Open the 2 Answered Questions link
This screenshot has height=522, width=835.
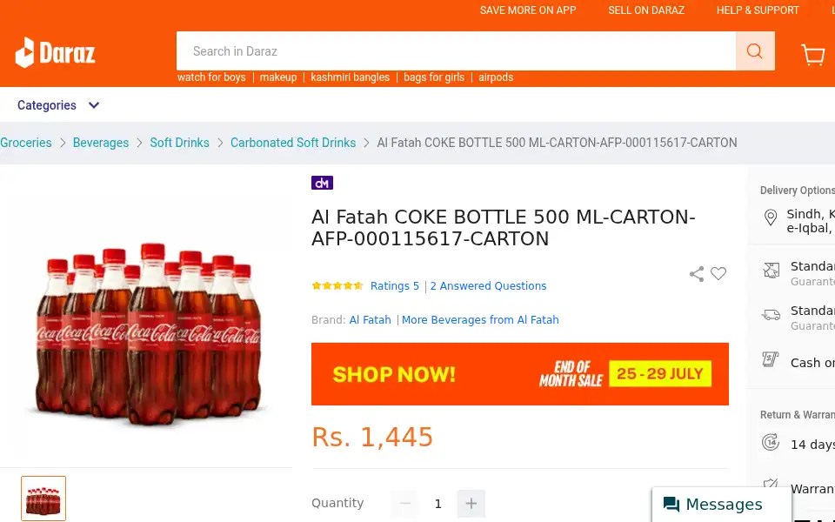[x=488, y=286]
